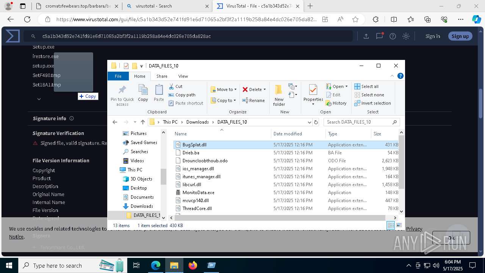The height and width of the screenshot is (273, 485).
Task: Click This PC in address breadcrumb
Action: (170, 122)
